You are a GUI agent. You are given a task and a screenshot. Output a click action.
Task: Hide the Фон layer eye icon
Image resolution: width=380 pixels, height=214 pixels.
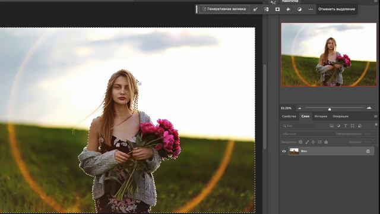pos(284,151)
